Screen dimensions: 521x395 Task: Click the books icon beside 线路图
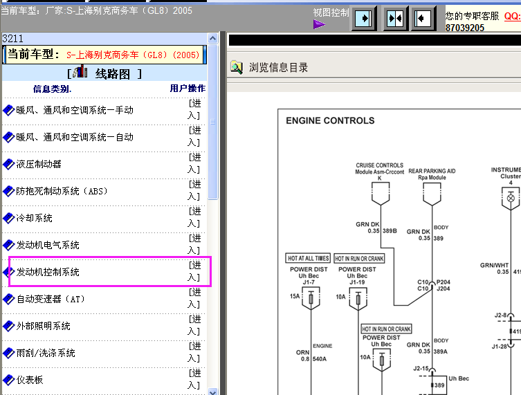(80, 72)
